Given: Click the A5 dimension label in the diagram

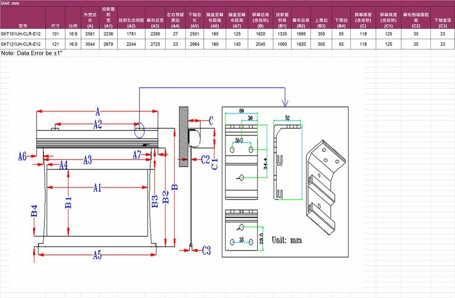Looking at the screenshot, I should coord(97,255).
